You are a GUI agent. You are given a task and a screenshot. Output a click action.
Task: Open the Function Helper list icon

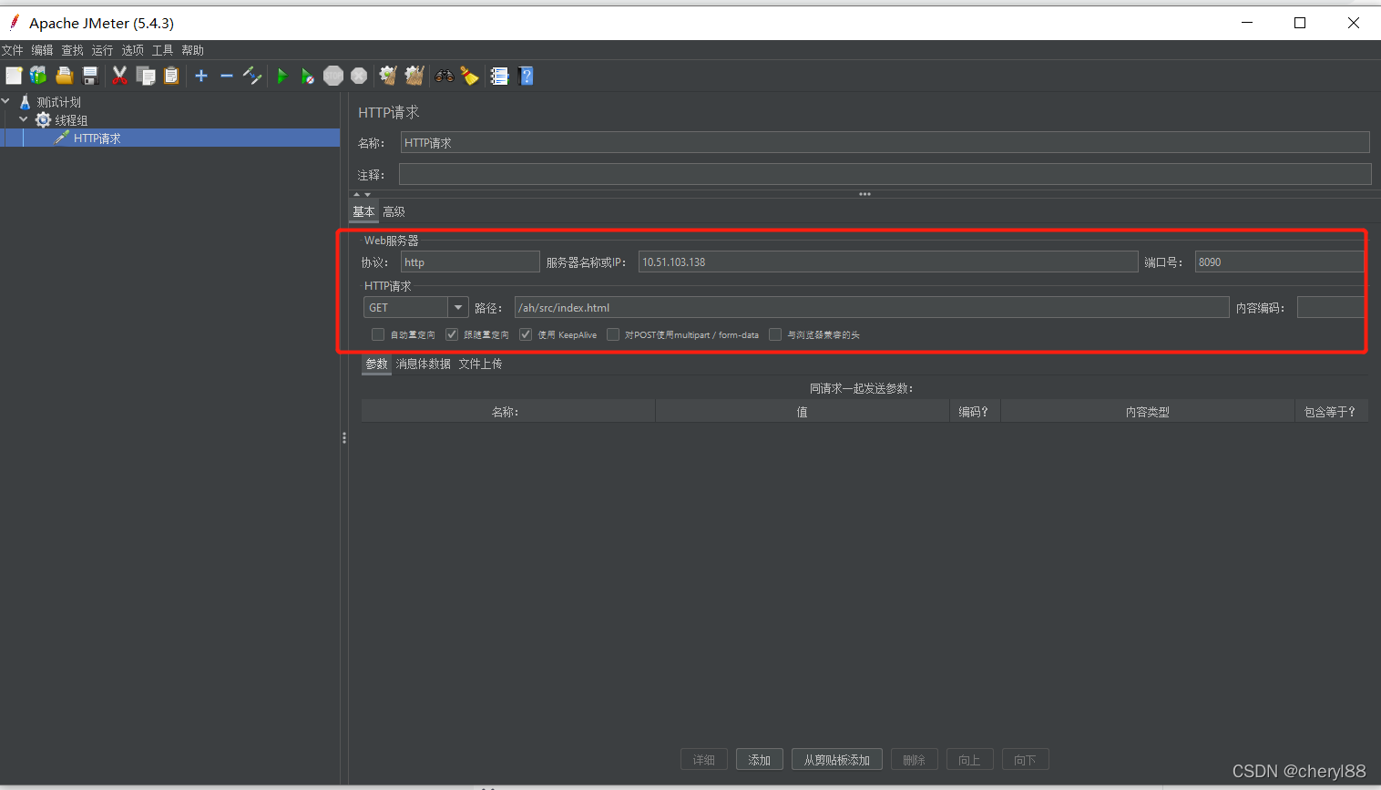tap(499, 76)
